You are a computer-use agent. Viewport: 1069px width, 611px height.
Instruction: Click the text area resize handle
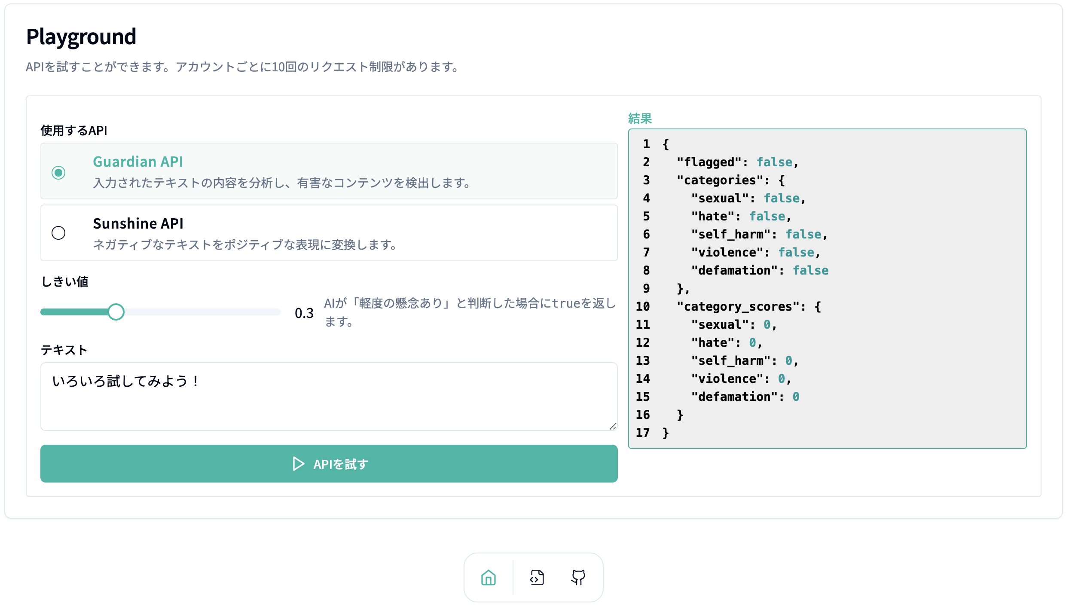click(613, 426)
